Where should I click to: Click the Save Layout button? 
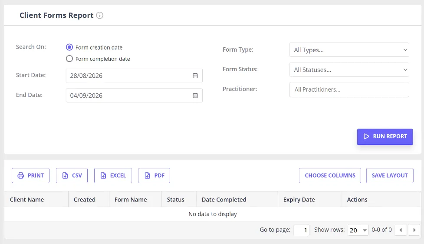tap(390, 175)
